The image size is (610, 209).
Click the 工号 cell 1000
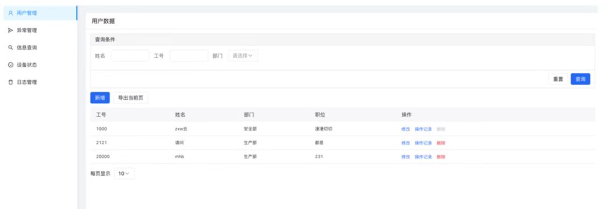click(101, 129)
